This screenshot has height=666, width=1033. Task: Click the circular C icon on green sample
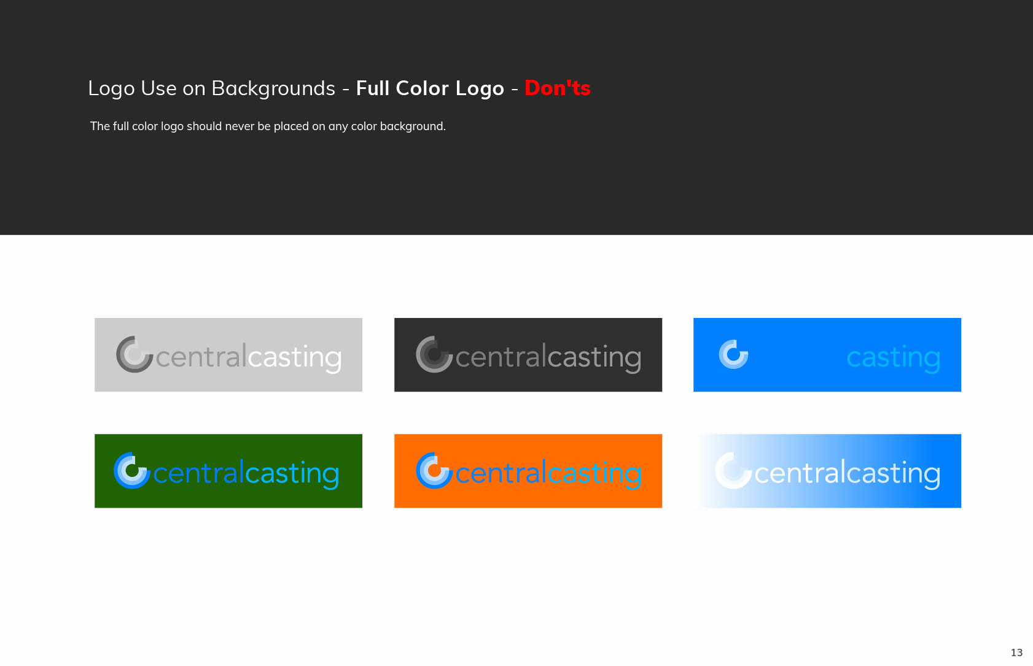pyautogui.click(x=131, y=471)
